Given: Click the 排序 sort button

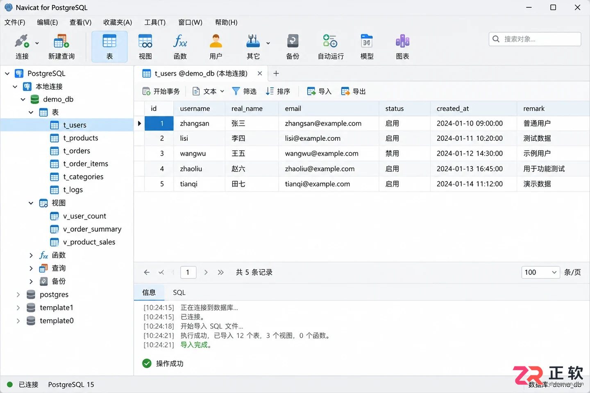Looking at the screenshot, I should [x=278, y=91].
